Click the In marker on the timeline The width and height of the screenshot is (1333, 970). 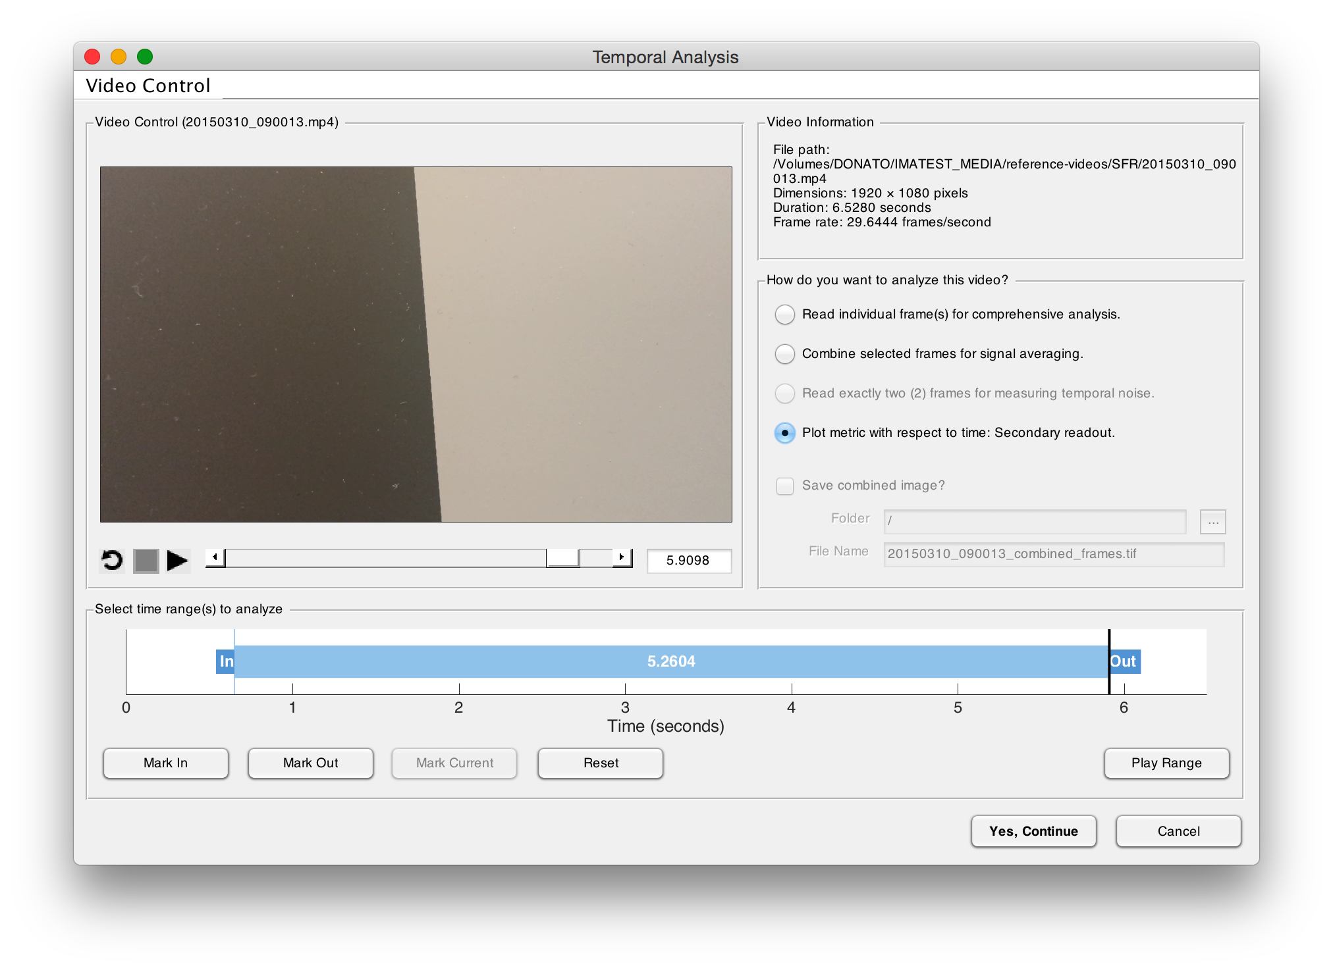[x=225, y=661]
